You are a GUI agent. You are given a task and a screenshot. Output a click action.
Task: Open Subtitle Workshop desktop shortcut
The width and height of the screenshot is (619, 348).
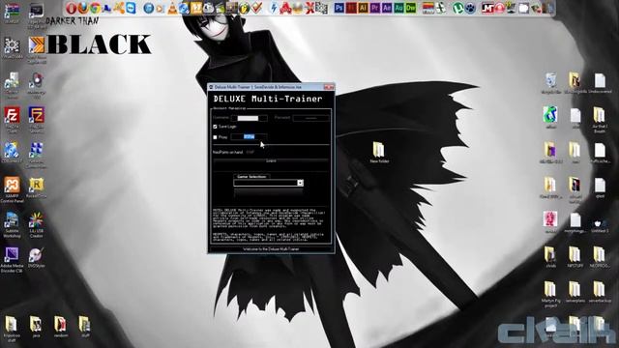(x=12, y=224)
